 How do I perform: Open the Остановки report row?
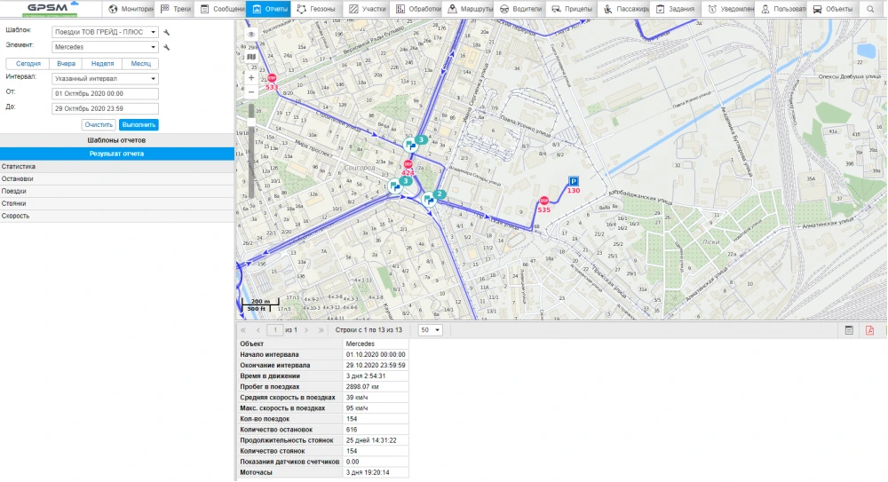[x=116, y=179]
